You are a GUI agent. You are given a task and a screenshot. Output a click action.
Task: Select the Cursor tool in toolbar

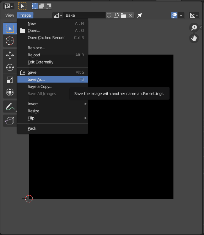coord(10,41)
